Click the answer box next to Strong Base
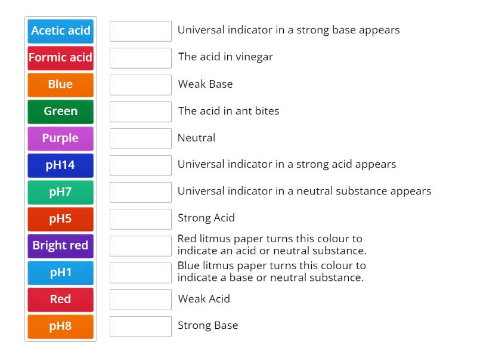This screenshot has height=358, width=477. (140, 326)
